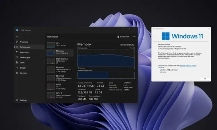Screen dimensions: 217x130
Task: Click the Task Manager app icon in title bar
Action: pos(17,30)
